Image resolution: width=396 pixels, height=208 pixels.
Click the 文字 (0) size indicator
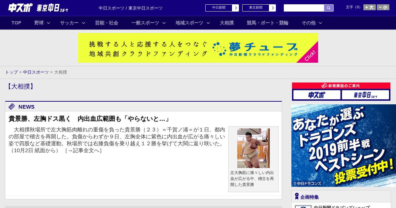(354, 7)
